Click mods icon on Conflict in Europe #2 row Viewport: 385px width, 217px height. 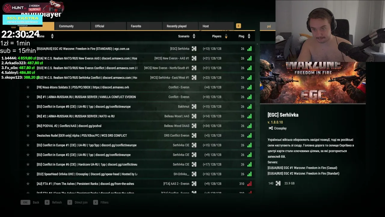[194, 155]
